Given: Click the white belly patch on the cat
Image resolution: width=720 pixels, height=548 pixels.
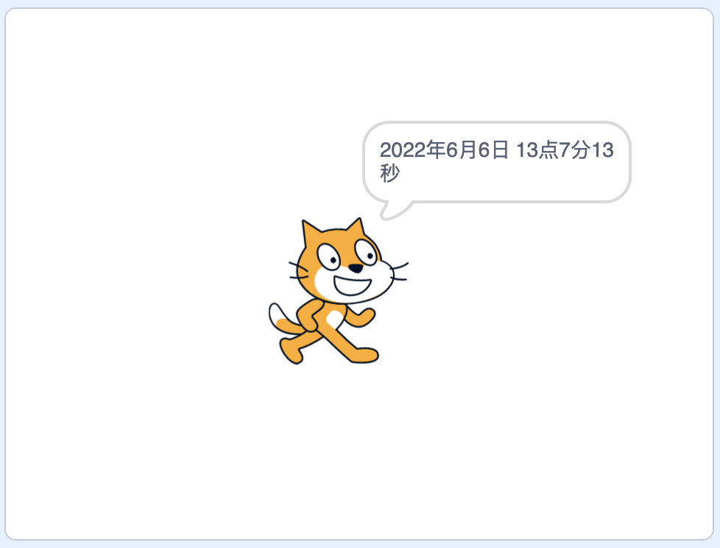Looking at the screenshot, I should [x=334, y=318].
